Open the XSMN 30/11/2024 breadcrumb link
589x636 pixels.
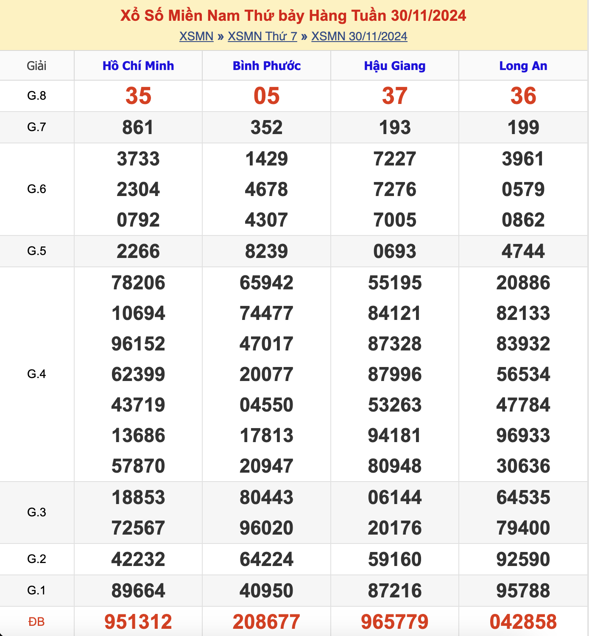[359, 36]
